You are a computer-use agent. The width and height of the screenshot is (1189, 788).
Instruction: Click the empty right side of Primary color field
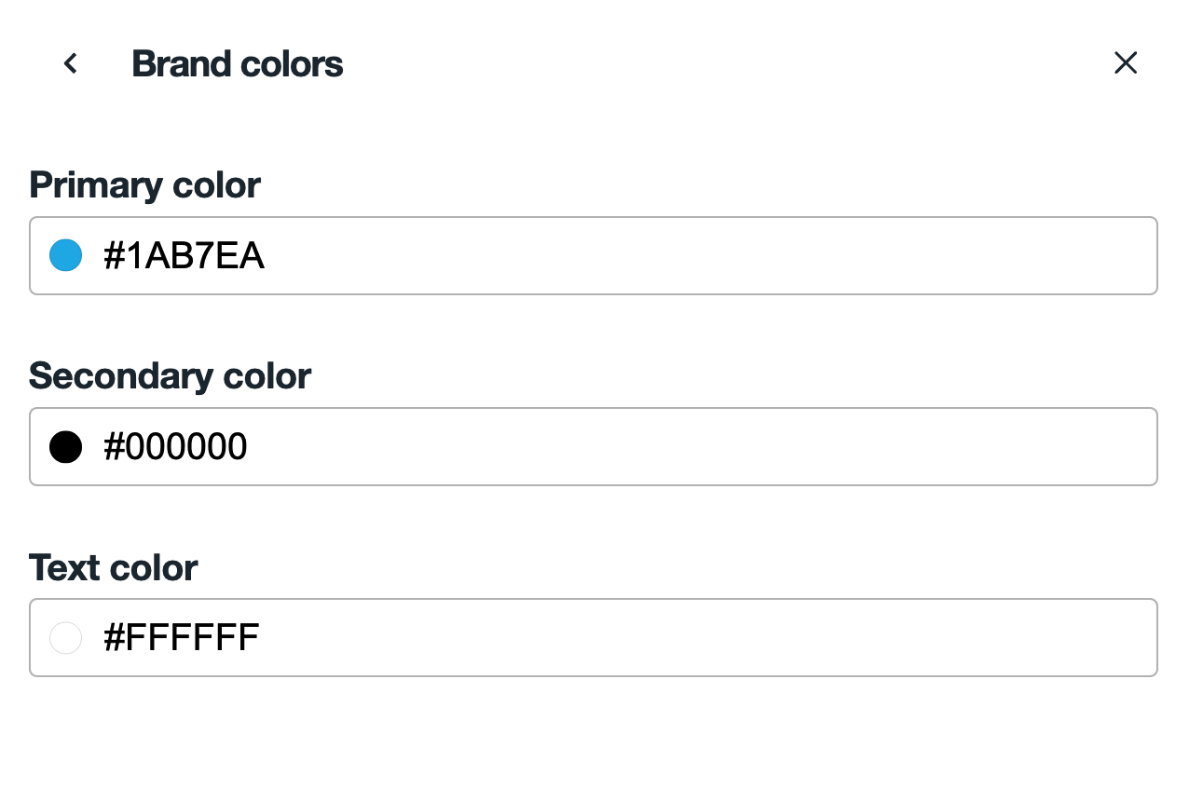click(x=932, y=256)
